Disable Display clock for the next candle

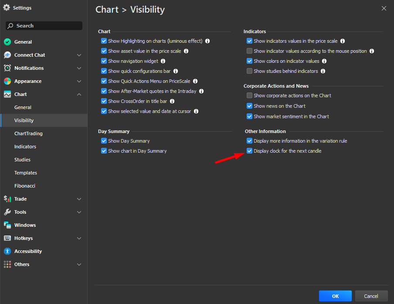point(249,151)
